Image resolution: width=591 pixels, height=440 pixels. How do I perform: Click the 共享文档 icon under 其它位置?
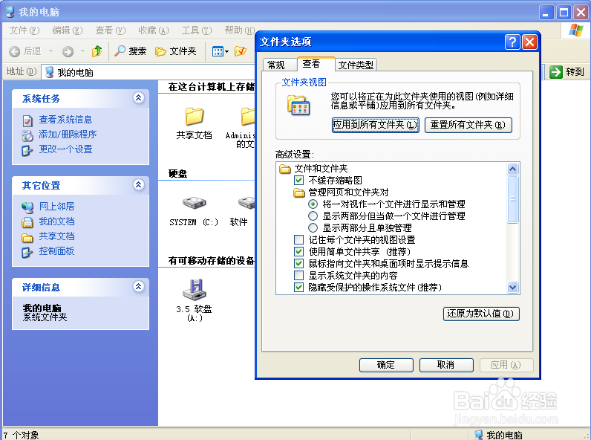click(27, 237)
